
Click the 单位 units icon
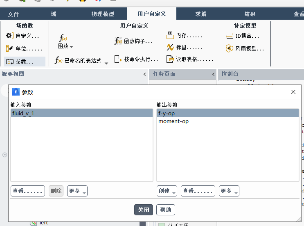10,49
